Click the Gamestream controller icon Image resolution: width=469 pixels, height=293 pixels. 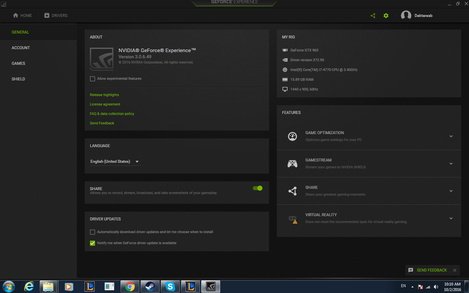click(292, 164)
